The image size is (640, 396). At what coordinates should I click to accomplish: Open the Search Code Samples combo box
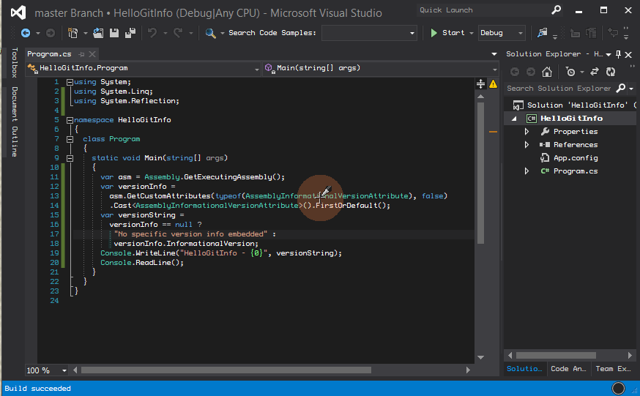pos(369,33)
